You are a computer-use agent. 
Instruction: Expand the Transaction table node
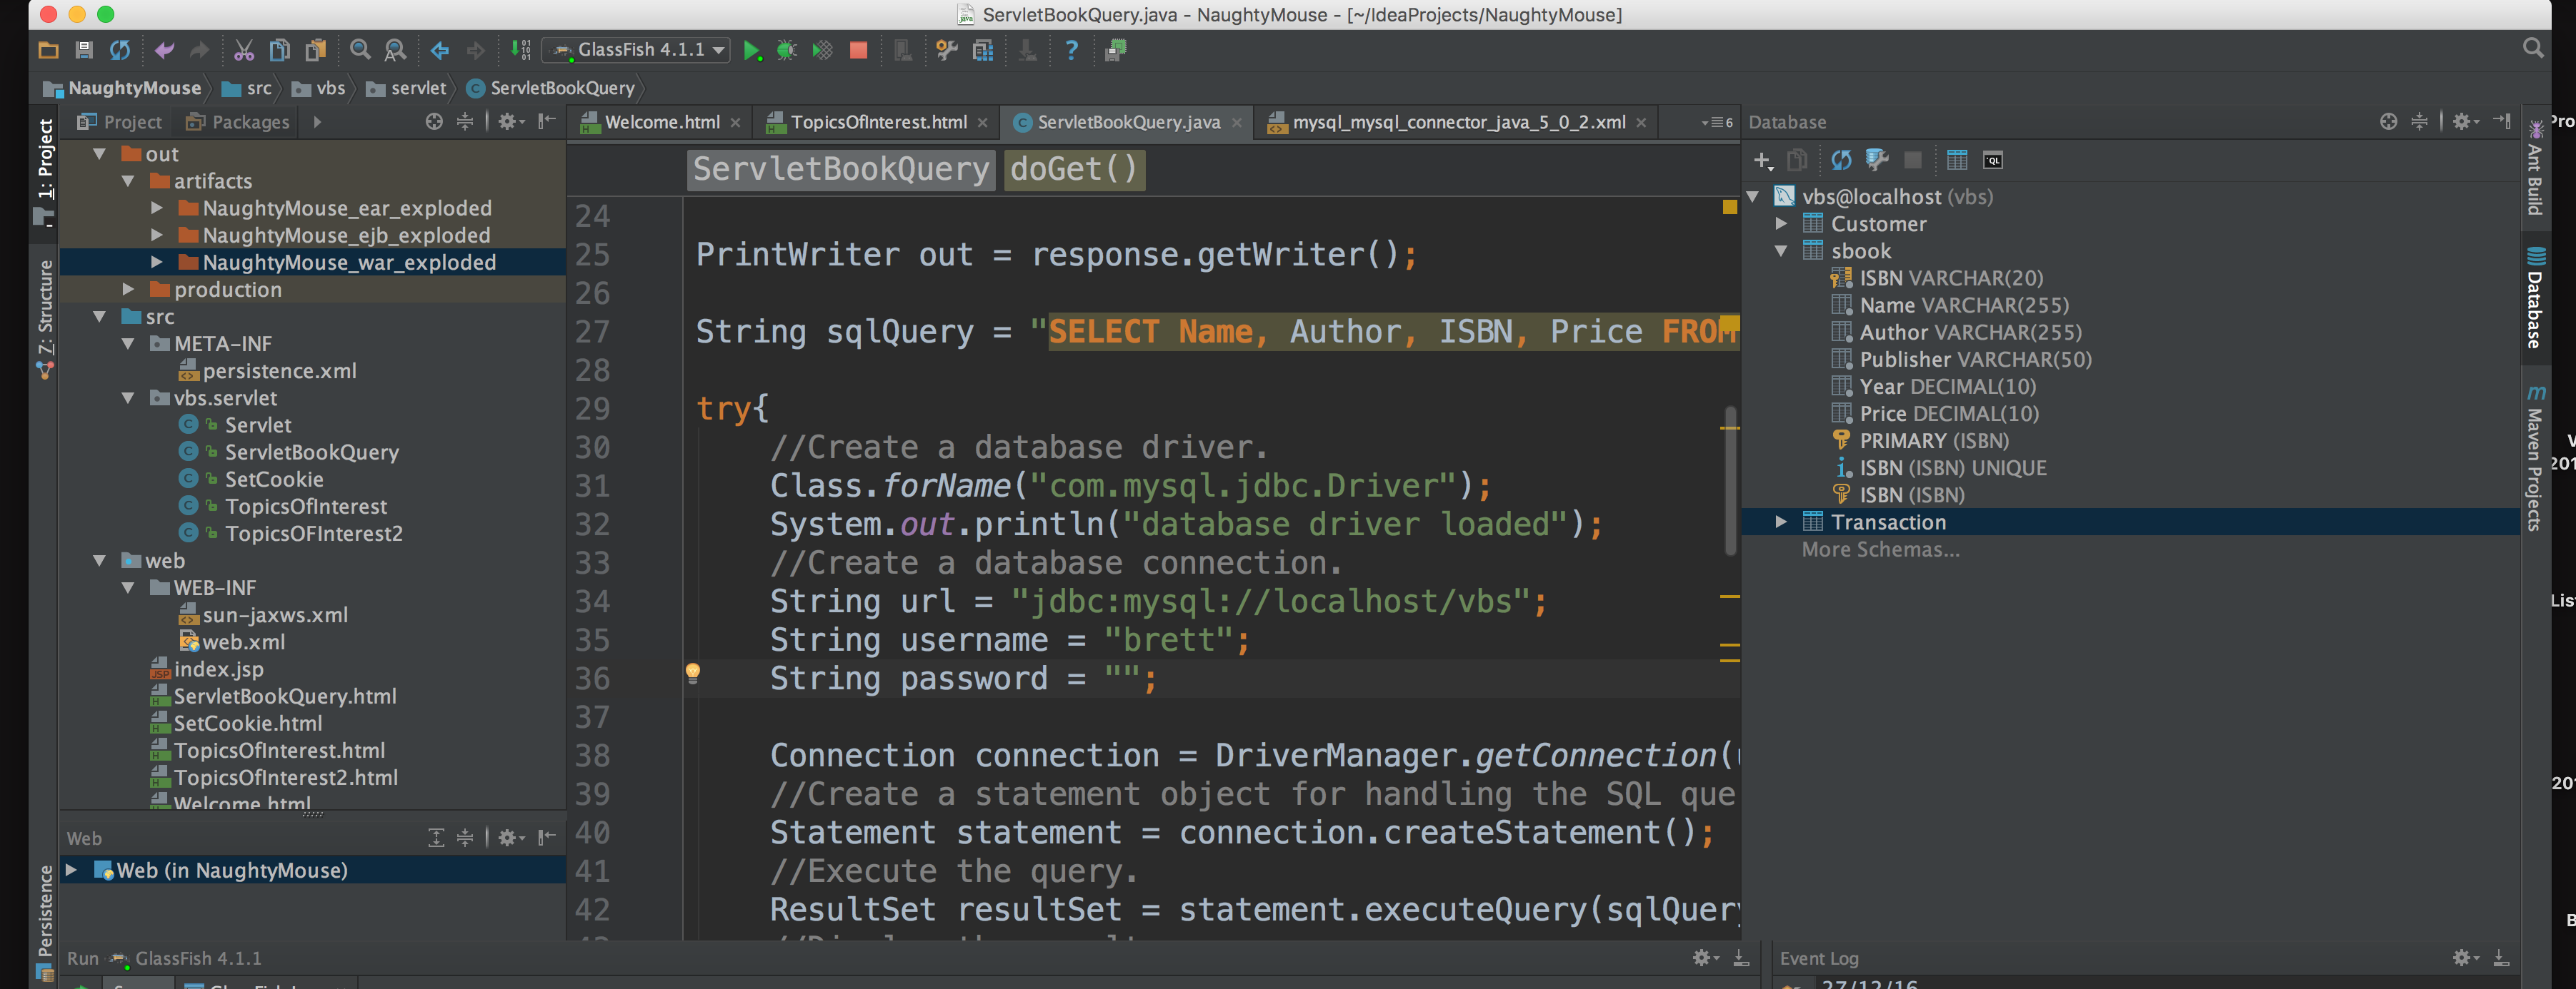point(1780,522)
